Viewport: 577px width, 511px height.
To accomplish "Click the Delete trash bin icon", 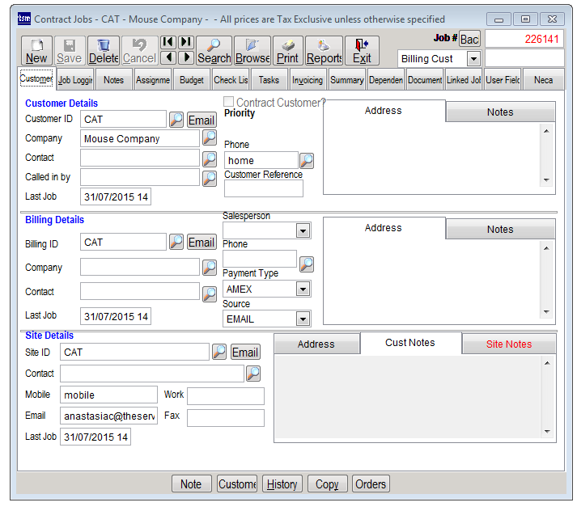I will (x=104, y=50).
